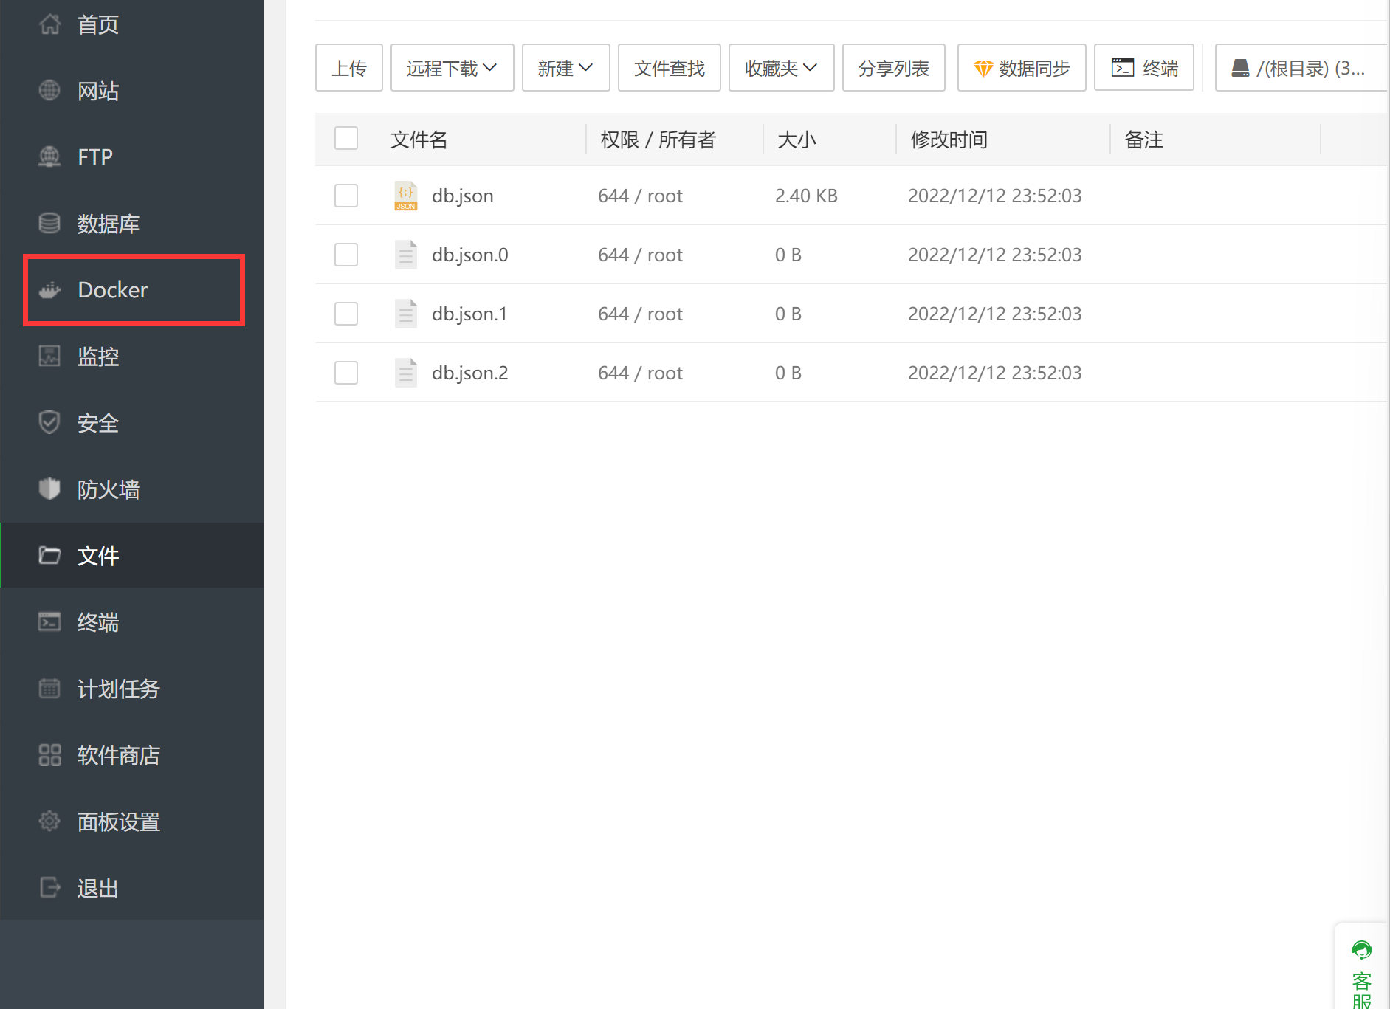
Task: Click the Docker whale icon in sidebar
Action: pyautogui.click(x=49, y=290)
